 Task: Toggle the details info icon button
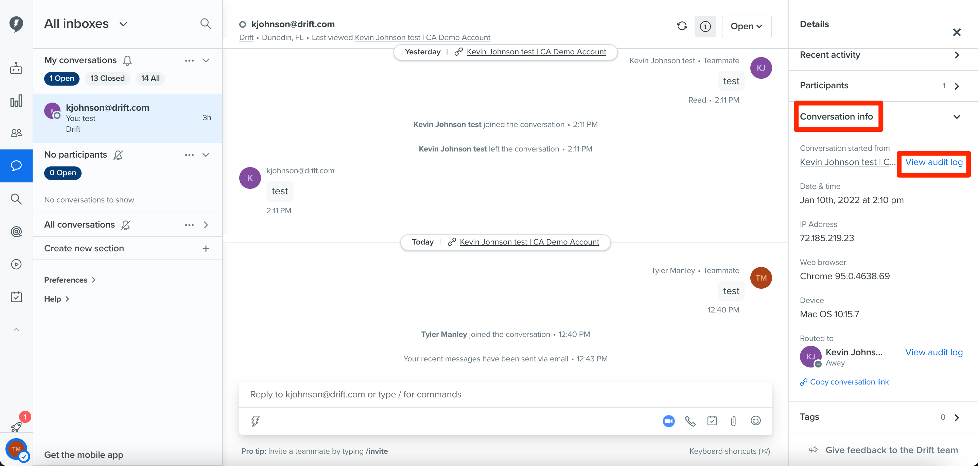(705, 26)
